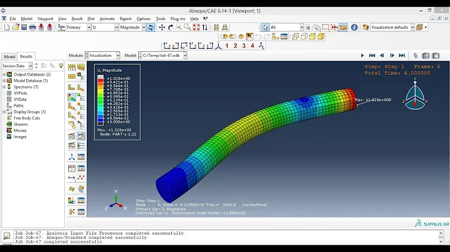Open the Result menu
450x252 pixels.
[77, 19]
